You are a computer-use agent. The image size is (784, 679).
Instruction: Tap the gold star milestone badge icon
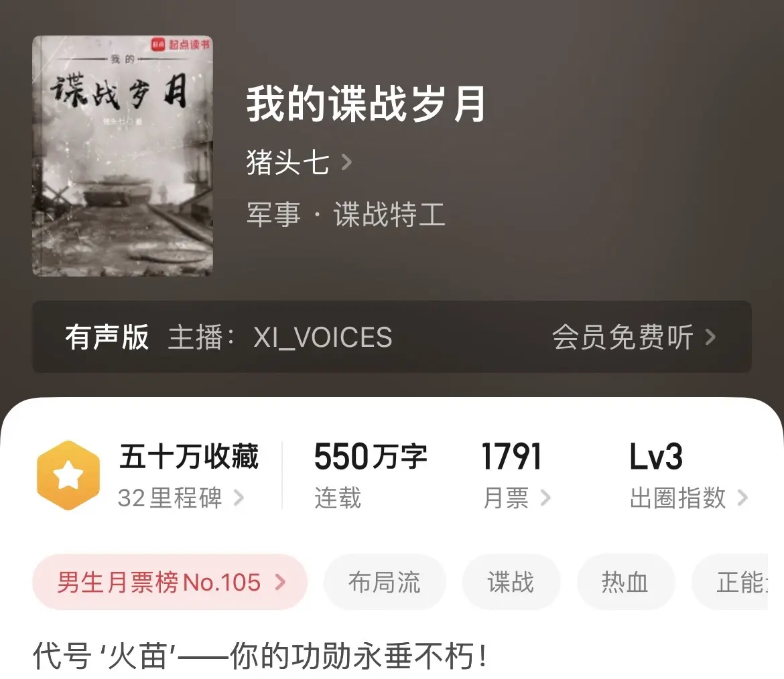click(68, 475)
